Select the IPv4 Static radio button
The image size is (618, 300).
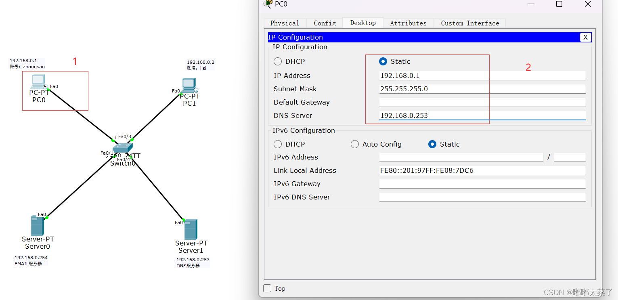(x=383, y=61)
